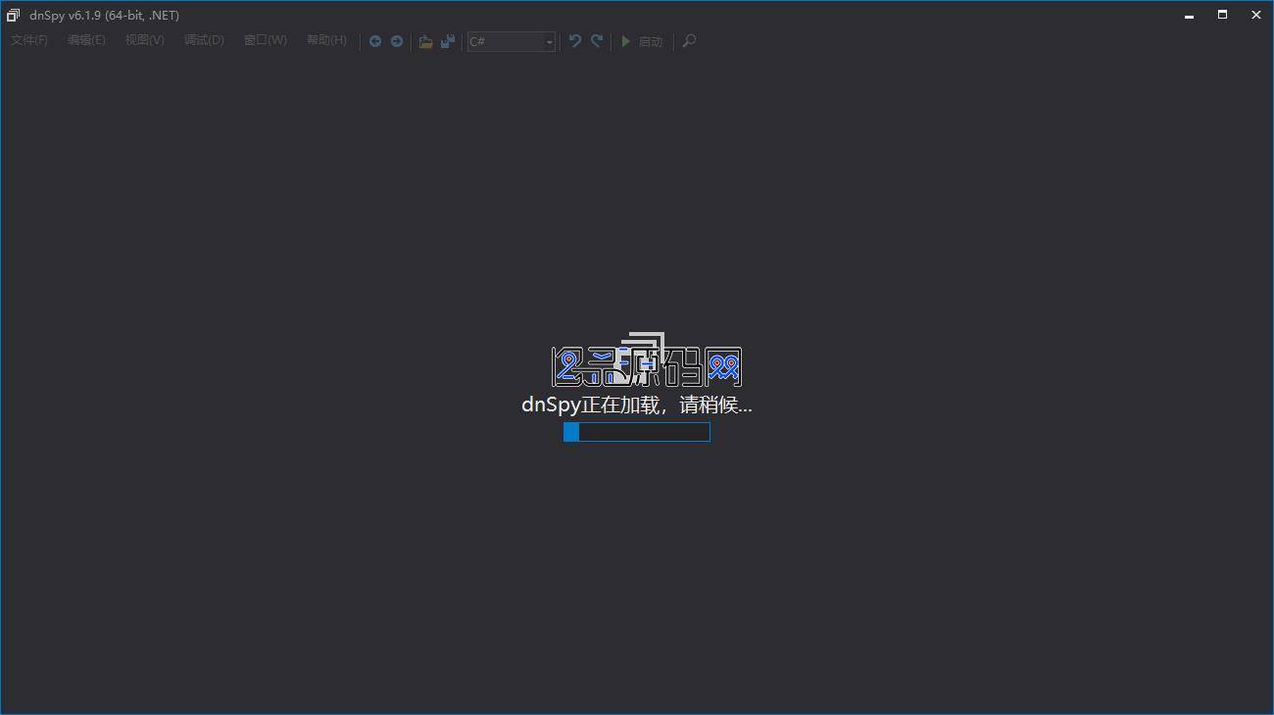Screen dimensions: 1274x715
Task: Open the 调试(D) menu
Action: click(x=204, y=40)
